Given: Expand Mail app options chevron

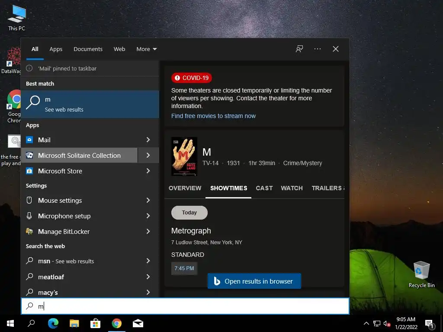Looking at the screenshot, I should (x=148, y=140).
